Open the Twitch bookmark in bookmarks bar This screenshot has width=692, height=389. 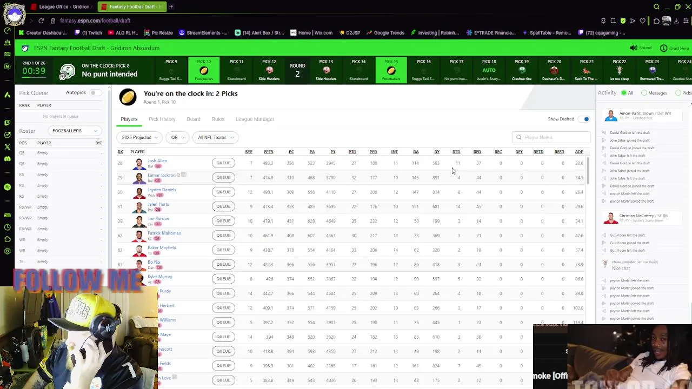click(x=88, y=32)
